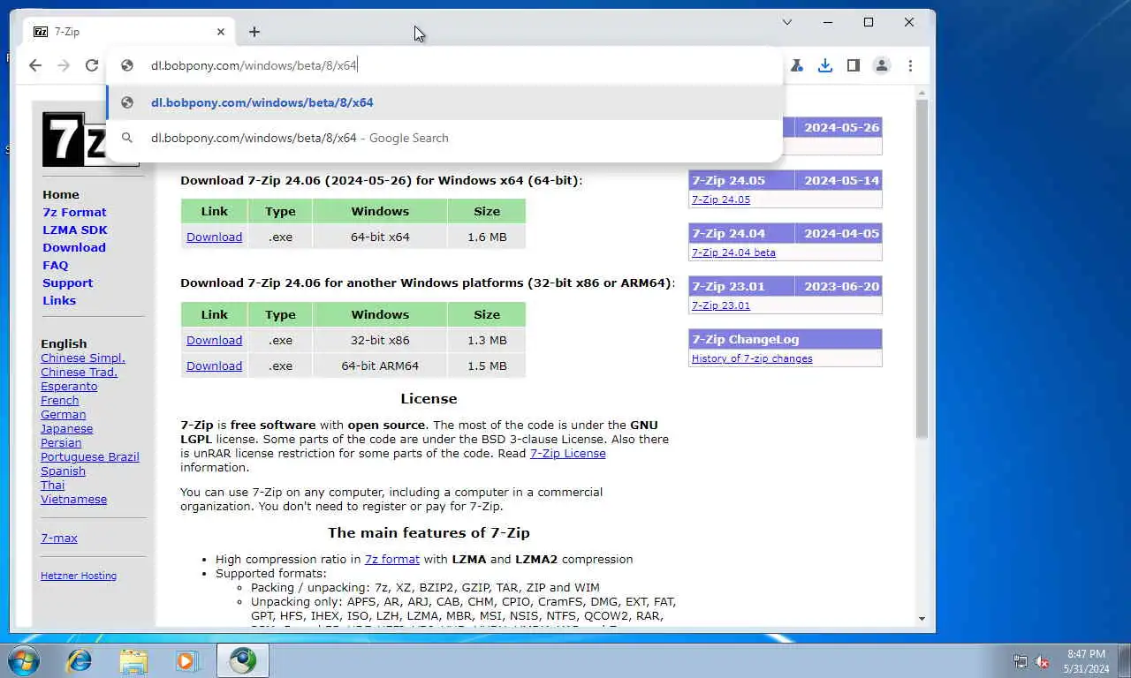The width and height of the screenshot is (1131, 678).
Task: Switch language to Japanese
Action: click(x=66, y=428)
